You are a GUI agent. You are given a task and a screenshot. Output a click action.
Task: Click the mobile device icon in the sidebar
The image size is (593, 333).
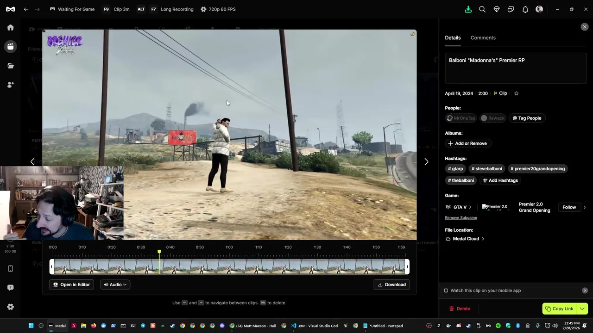(10, 269)
